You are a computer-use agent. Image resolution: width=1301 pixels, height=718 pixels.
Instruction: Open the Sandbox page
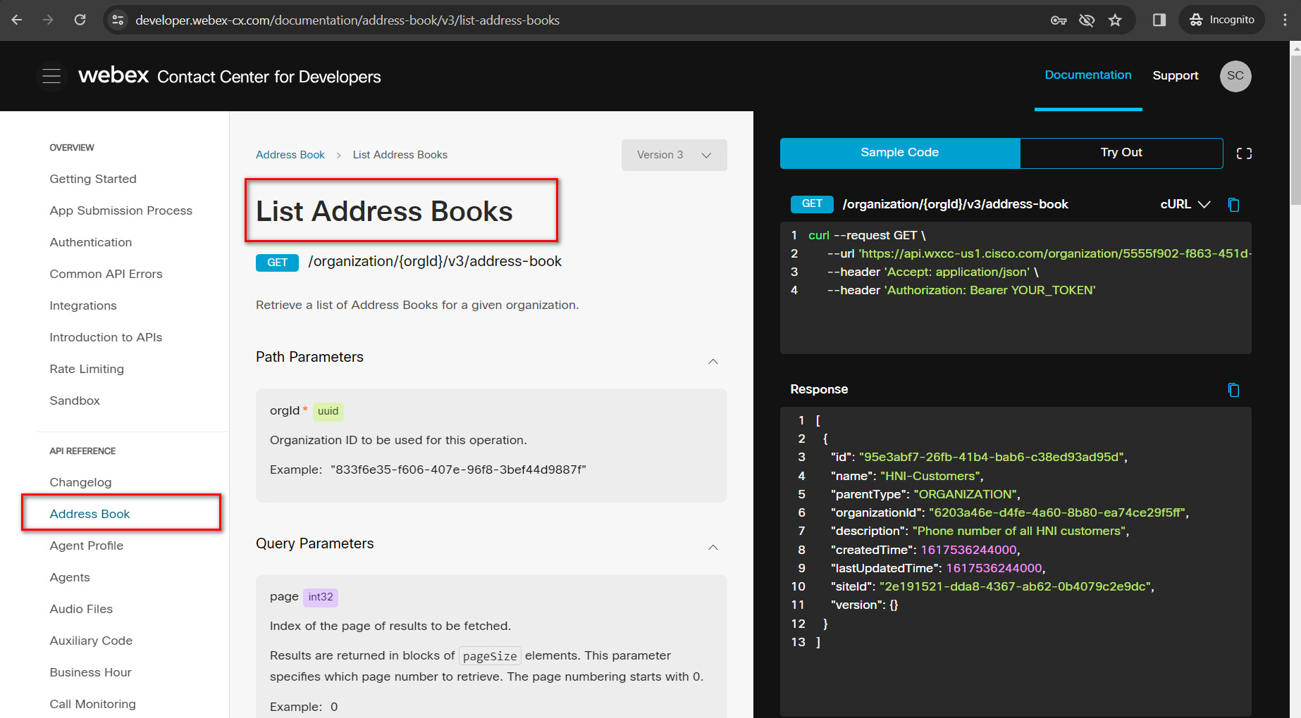coord(75,401)
